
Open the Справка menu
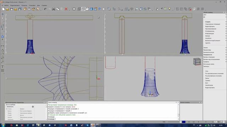[x=44, y=6]
